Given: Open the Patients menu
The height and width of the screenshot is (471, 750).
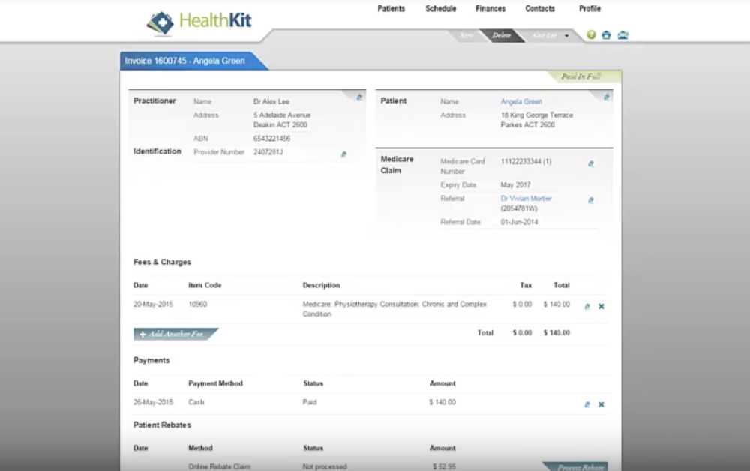Looking at the screenshot, I should tap(391, 8).
